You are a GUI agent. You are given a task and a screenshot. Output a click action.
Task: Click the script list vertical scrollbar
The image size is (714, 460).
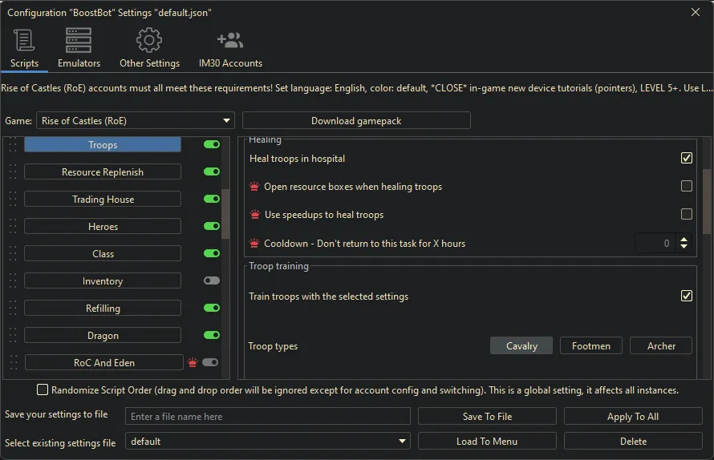pyautogui.click(x=225, y=214)
